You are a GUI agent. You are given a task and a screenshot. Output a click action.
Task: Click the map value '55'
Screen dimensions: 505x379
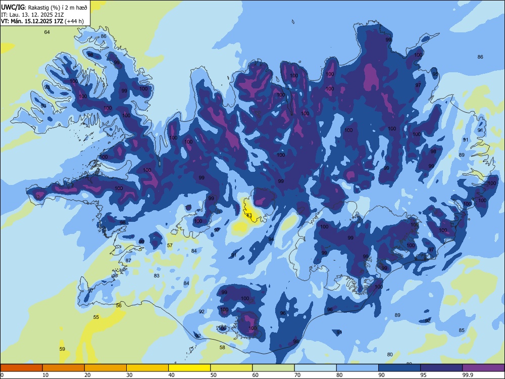pyautogui.click(x=96, y=317)
